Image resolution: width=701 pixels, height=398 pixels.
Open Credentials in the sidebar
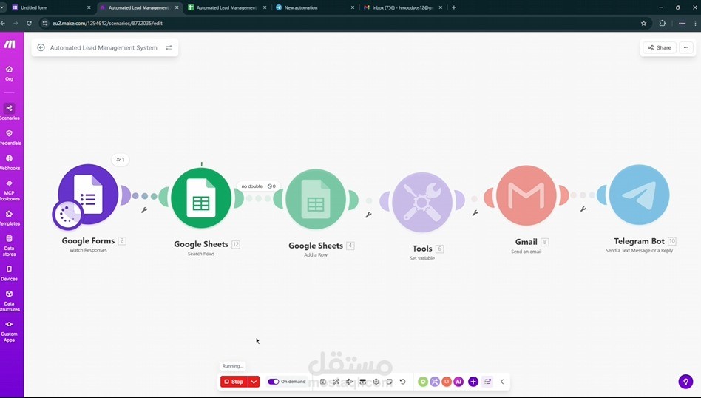coord(9,138)
